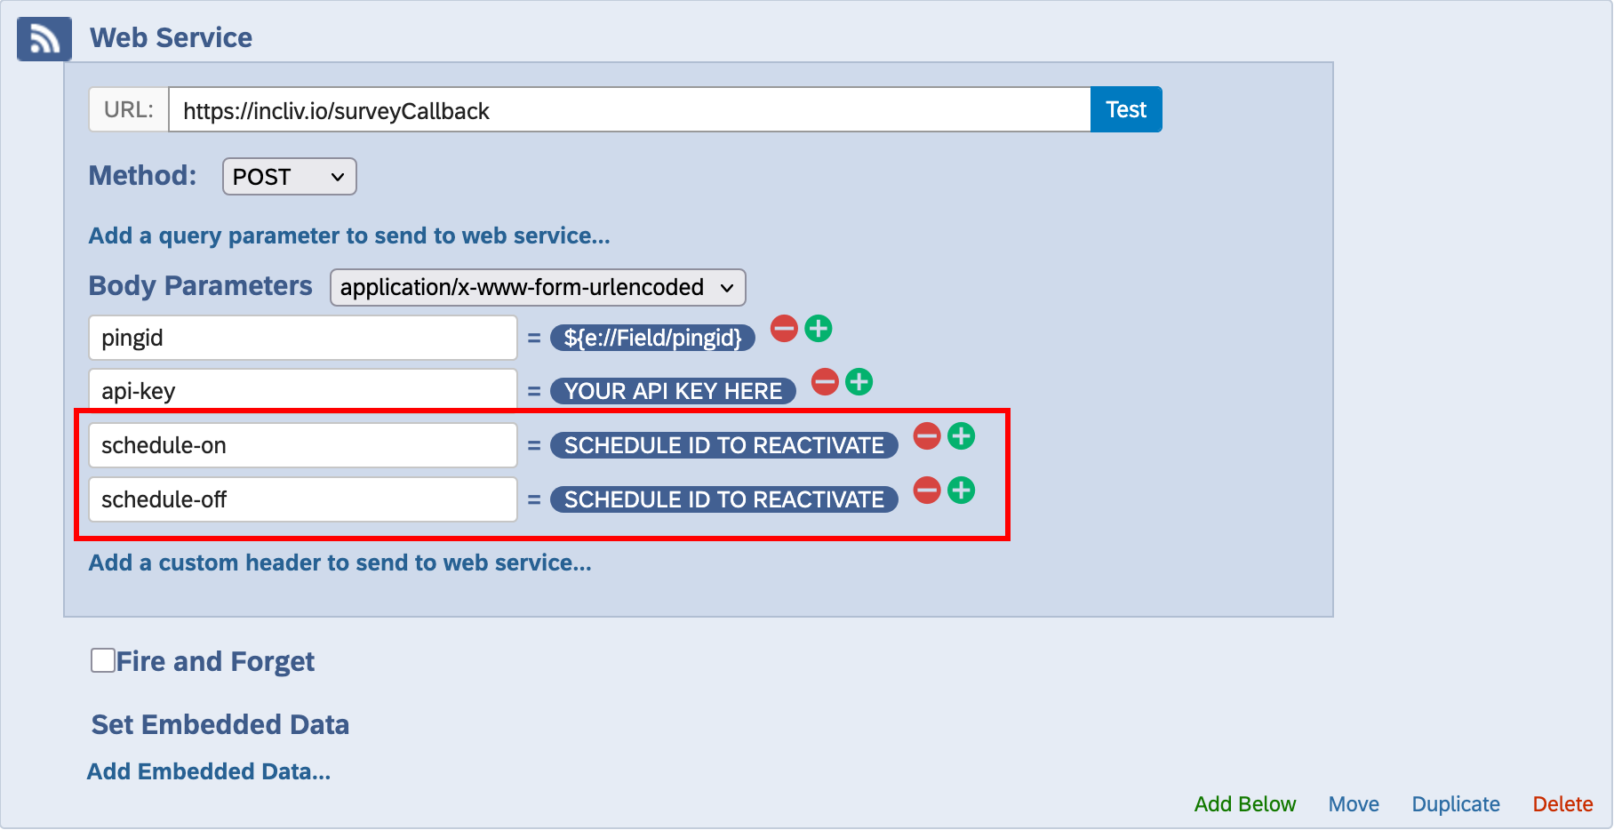
Task: Add a parameter after the schedule-off row
Action: tap(961, 491)
